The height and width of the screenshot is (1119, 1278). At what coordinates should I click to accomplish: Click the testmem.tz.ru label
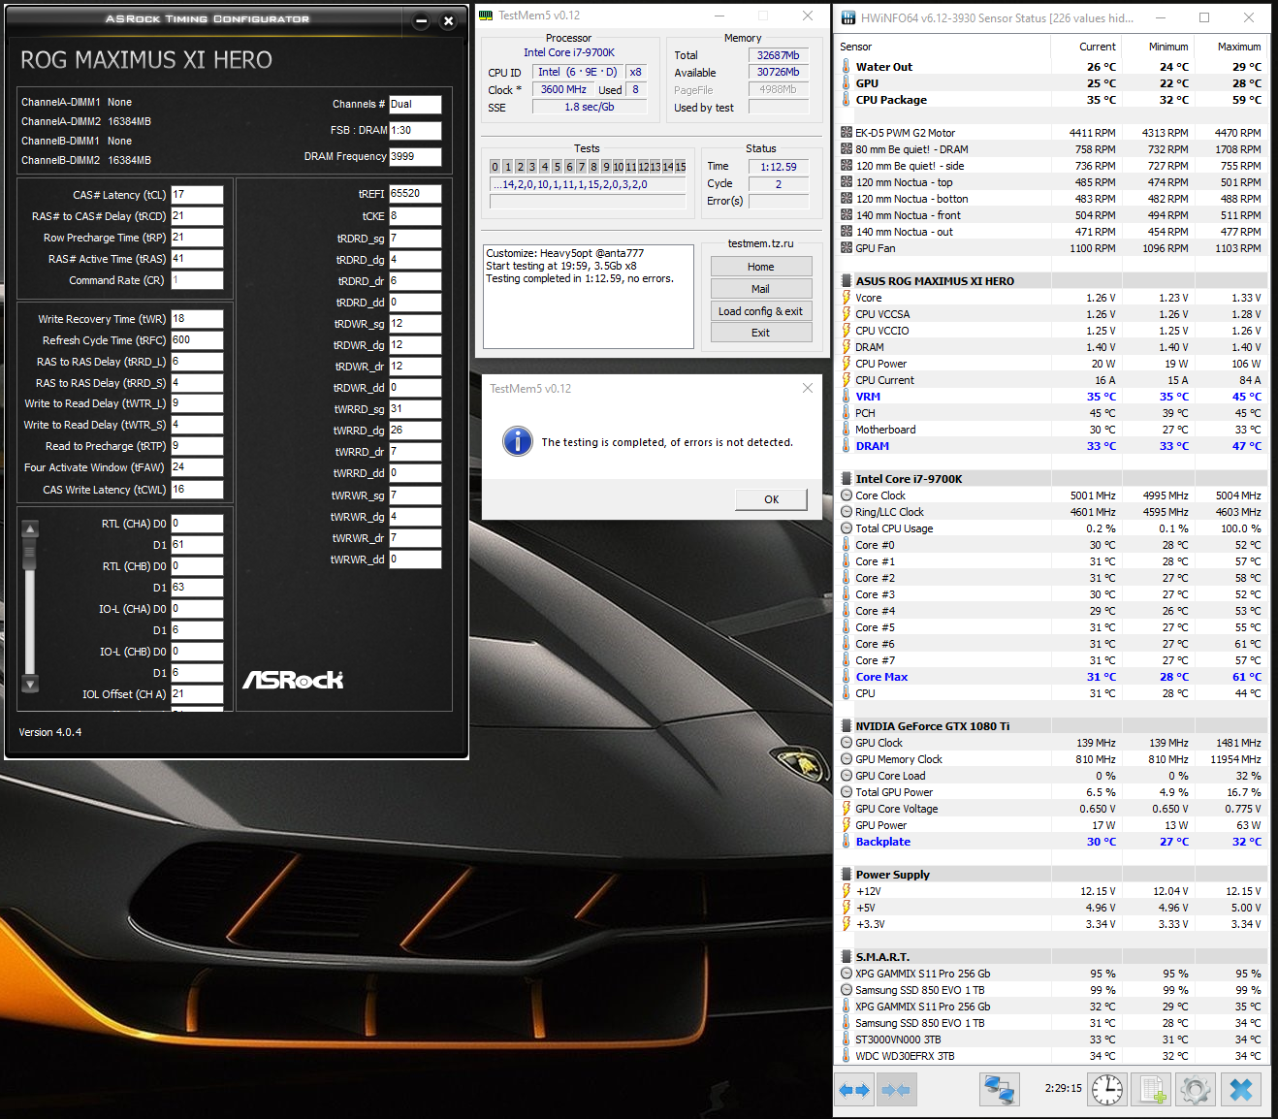[760, 243]
